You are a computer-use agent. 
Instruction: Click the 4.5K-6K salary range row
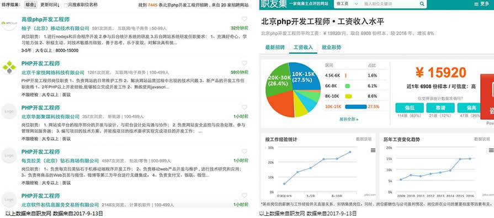(356, 76)
